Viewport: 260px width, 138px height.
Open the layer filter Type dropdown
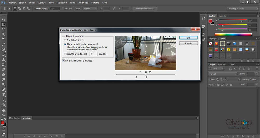(216, 69)
